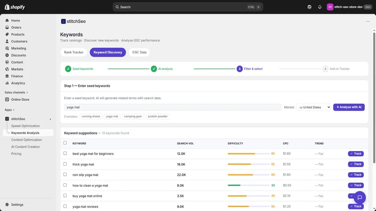
Task: Open the Content icon
Action: [x=7, y=62]
